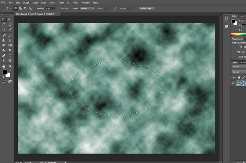Switch to the Adjustments panel tab
Image resolution: width=246 pixels, height=163 pixels.
click(x=237, y=39)
